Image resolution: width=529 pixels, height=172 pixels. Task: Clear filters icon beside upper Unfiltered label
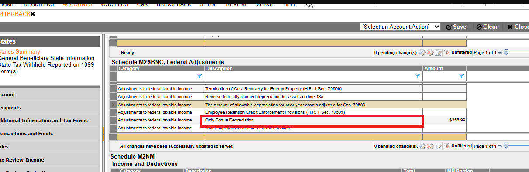[447, 52]
